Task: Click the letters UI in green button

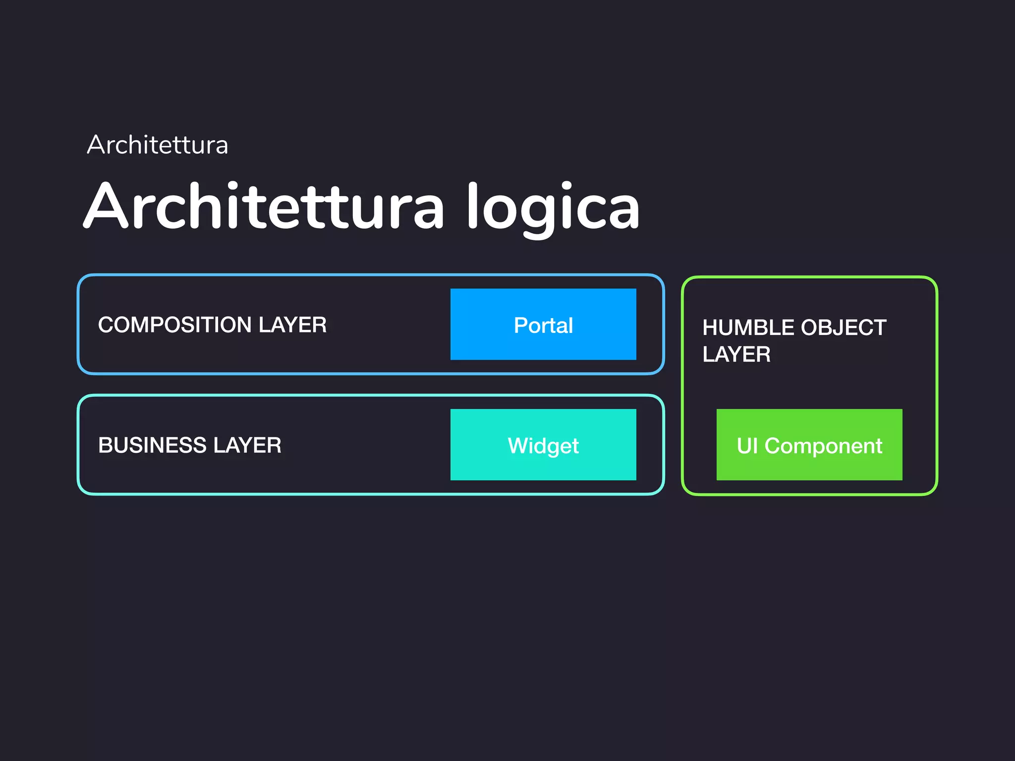Action: [747, 445]
